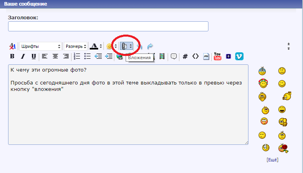Open the text color picker
This screenshot has width=303, height=173.
(95, 46)
